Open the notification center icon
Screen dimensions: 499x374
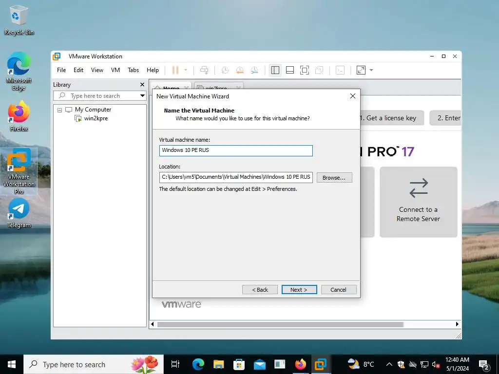pos(484,365)
